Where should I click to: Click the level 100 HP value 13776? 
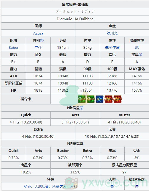pos(112,90)
